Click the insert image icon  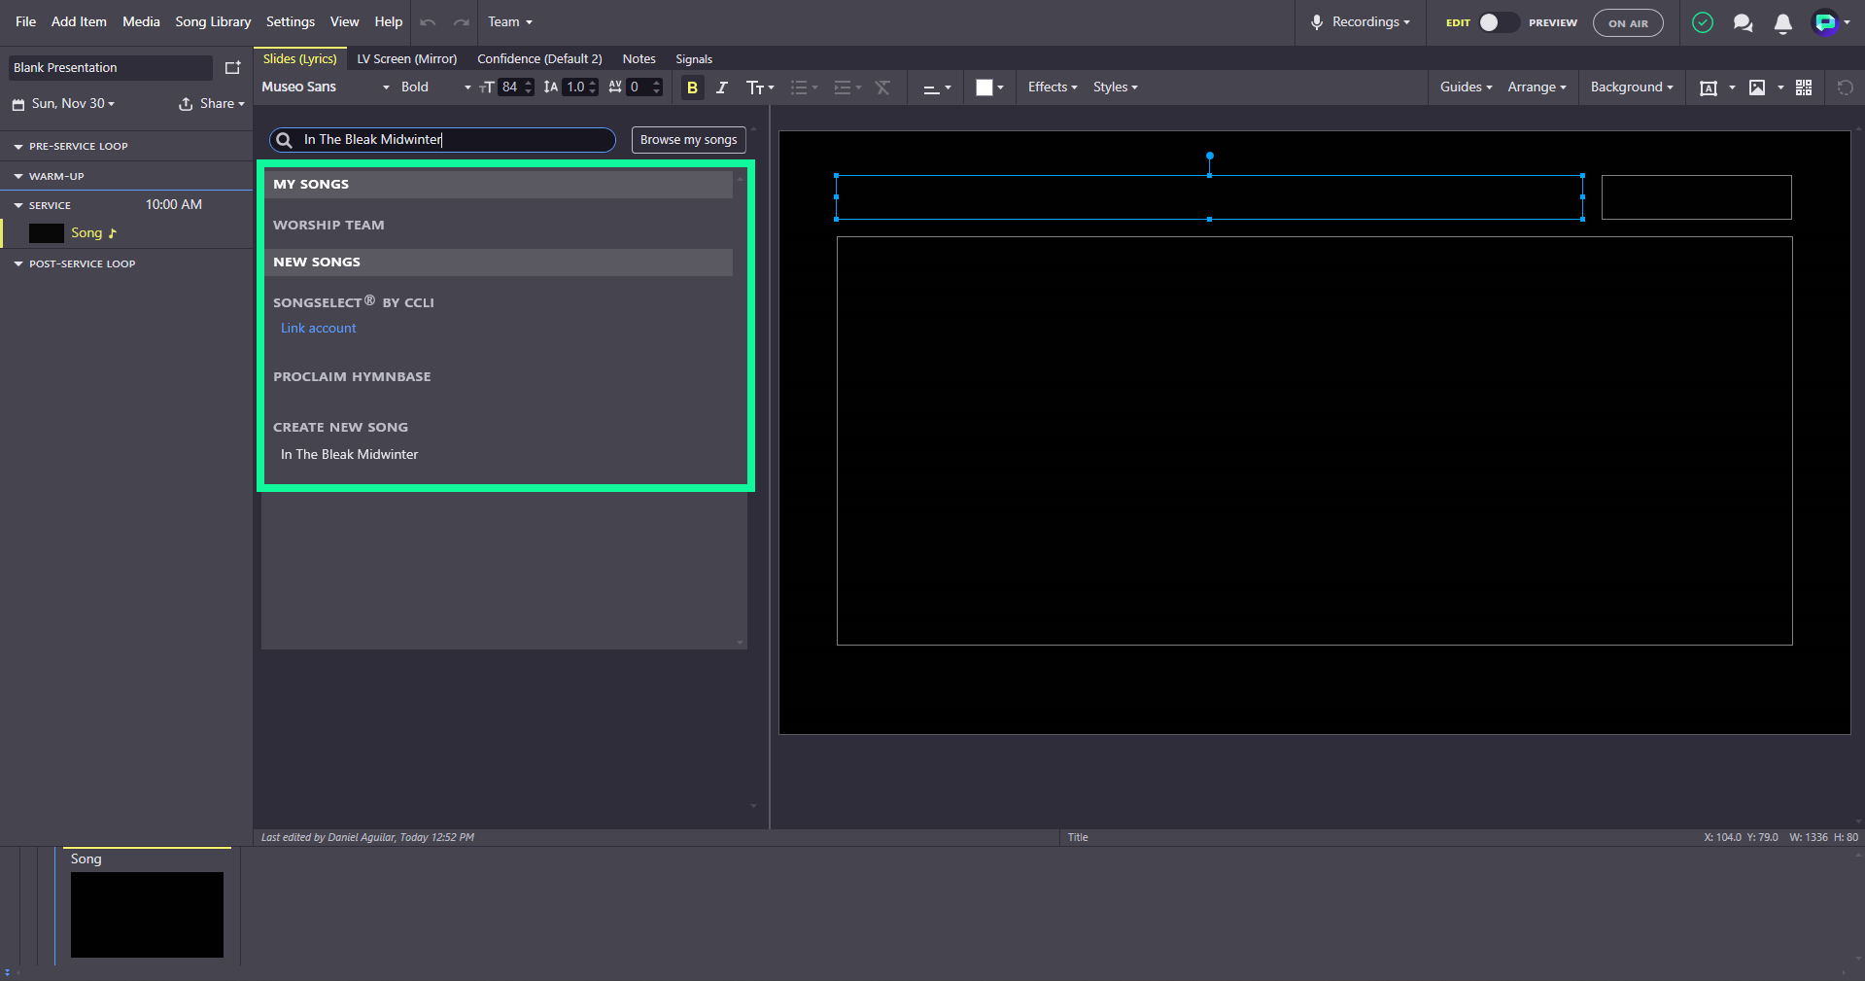click(x=1757, y=88)
